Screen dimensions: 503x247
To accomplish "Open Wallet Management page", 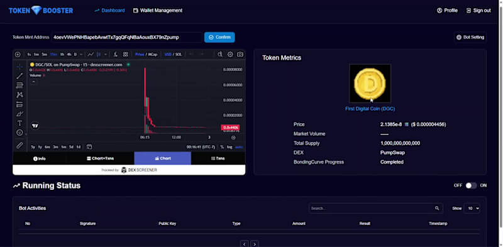I will 158,11.
